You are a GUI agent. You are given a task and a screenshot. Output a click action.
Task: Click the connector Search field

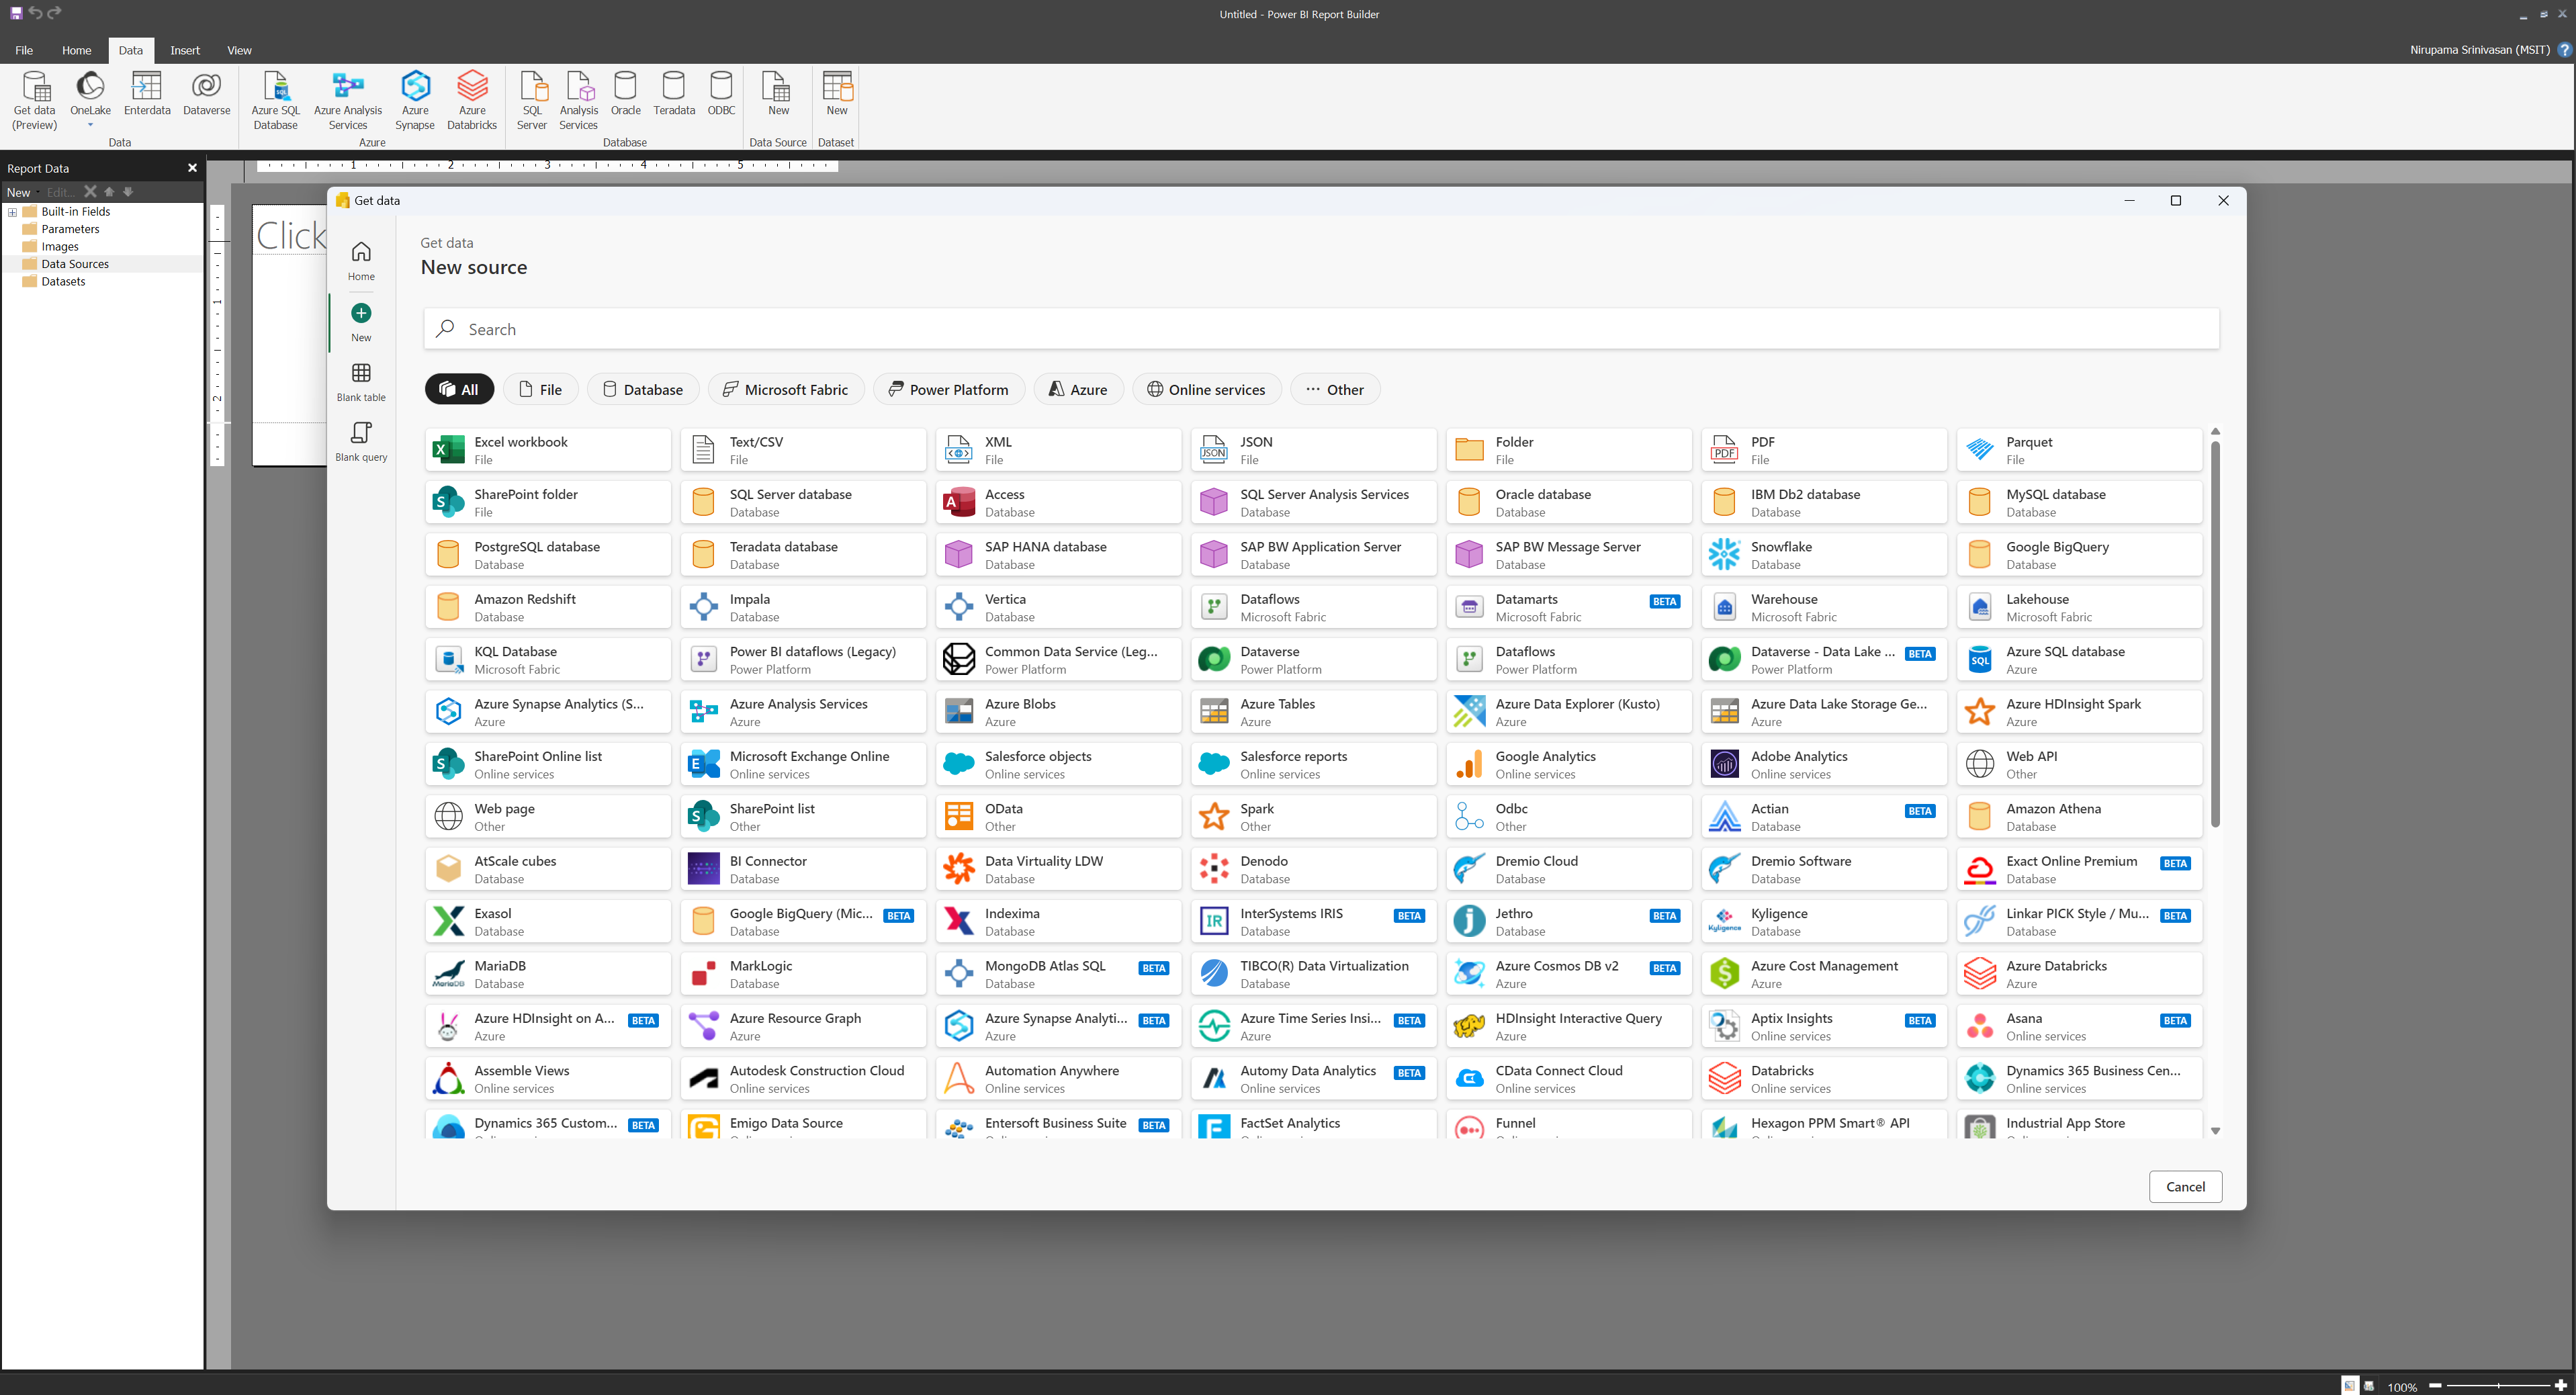1320,329
